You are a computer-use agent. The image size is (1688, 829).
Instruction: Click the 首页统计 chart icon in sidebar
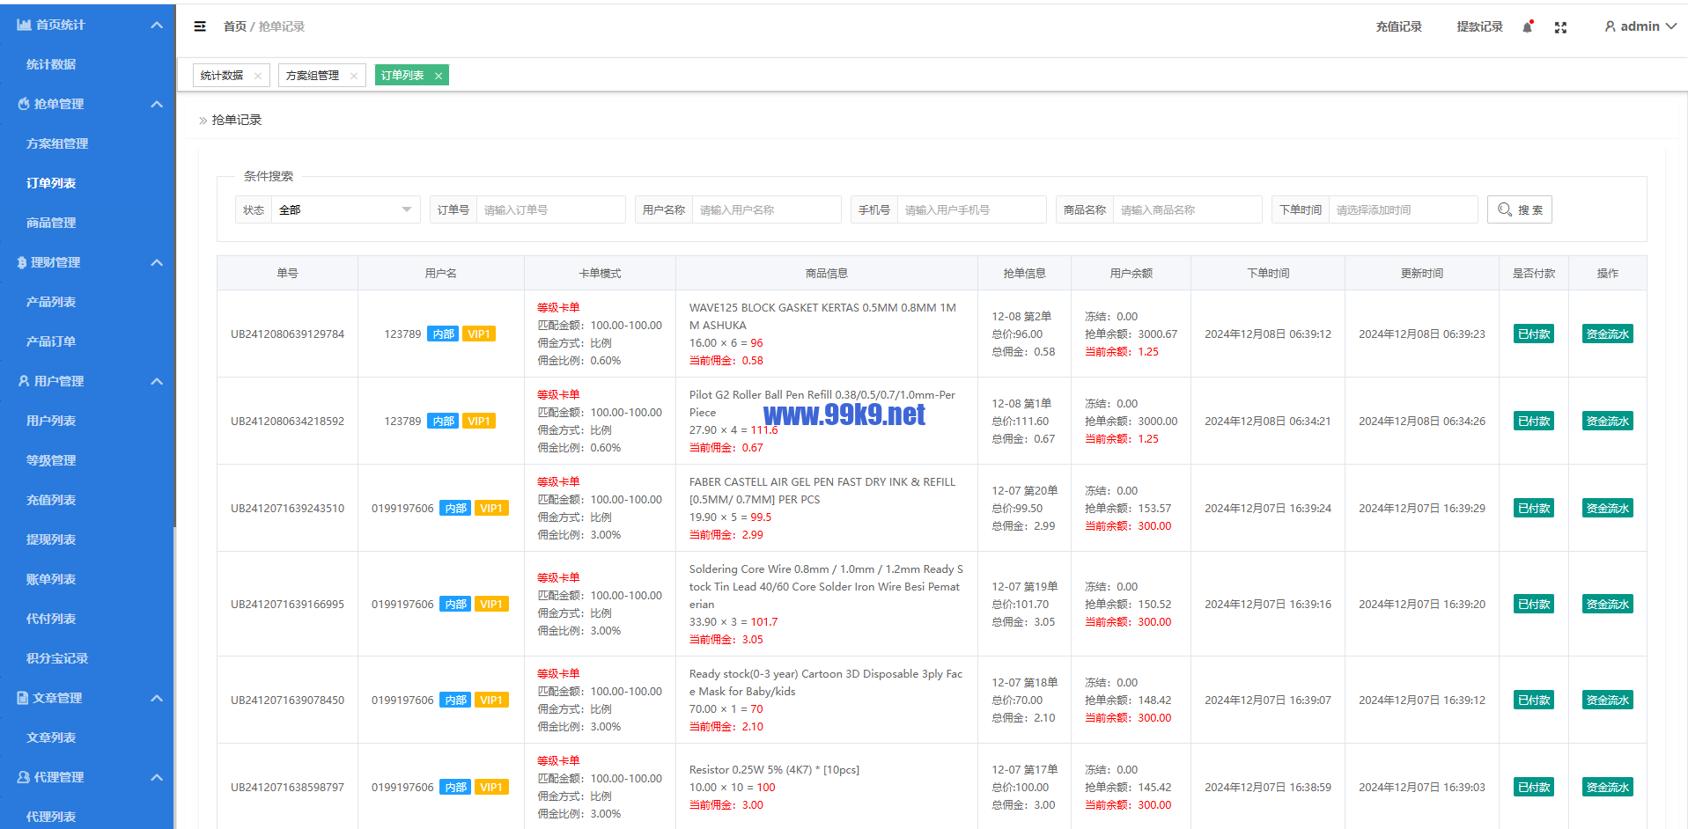click(24, 25)
